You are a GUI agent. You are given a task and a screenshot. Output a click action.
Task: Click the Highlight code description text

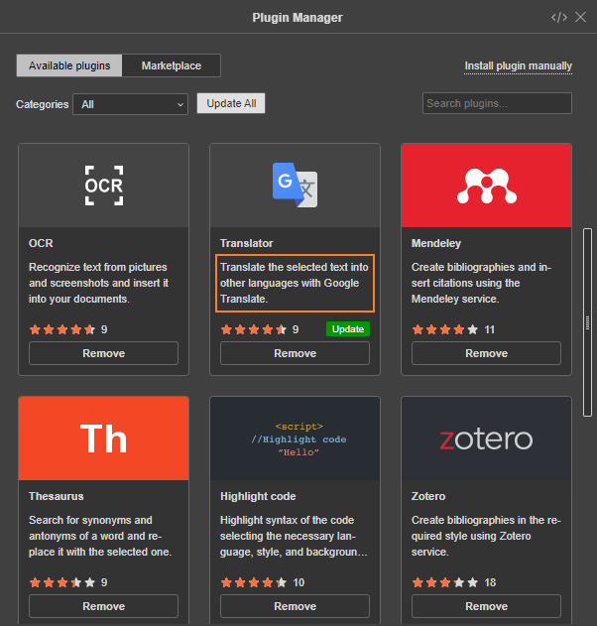coord(294,536)
